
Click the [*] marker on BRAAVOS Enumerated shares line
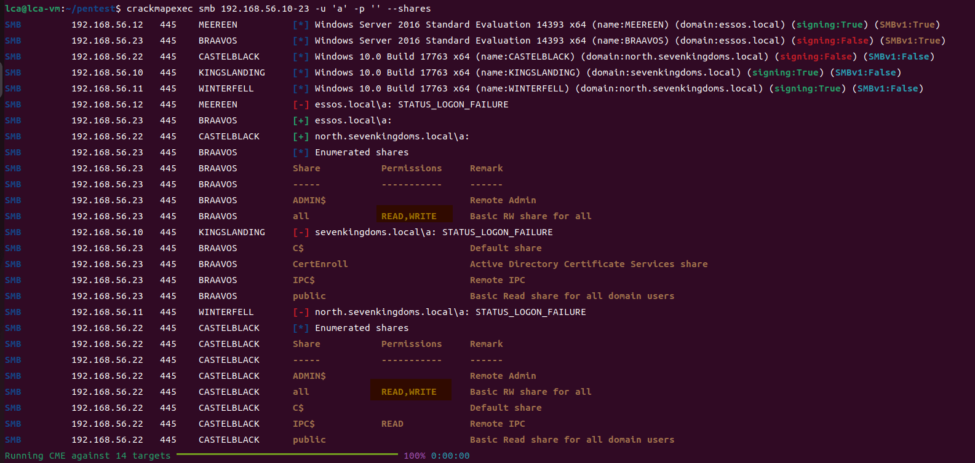click(x=301, y=152)
